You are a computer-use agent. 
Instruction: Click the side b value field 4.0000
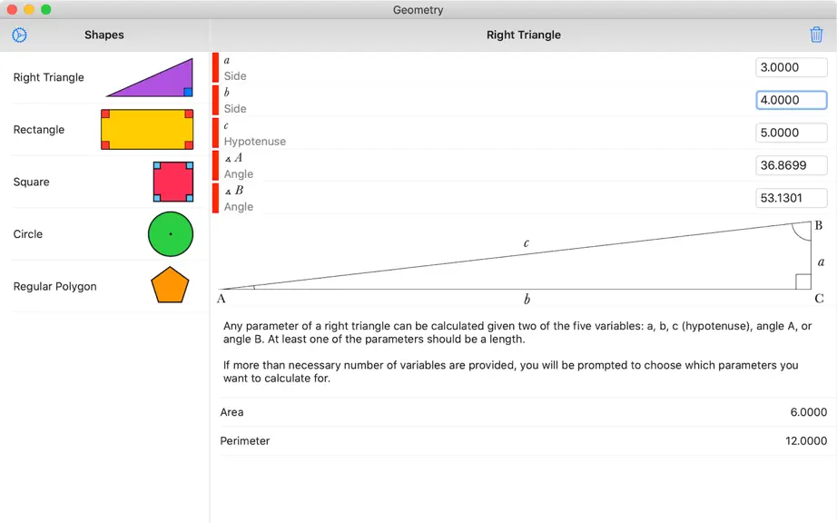(x=791, y=100)
